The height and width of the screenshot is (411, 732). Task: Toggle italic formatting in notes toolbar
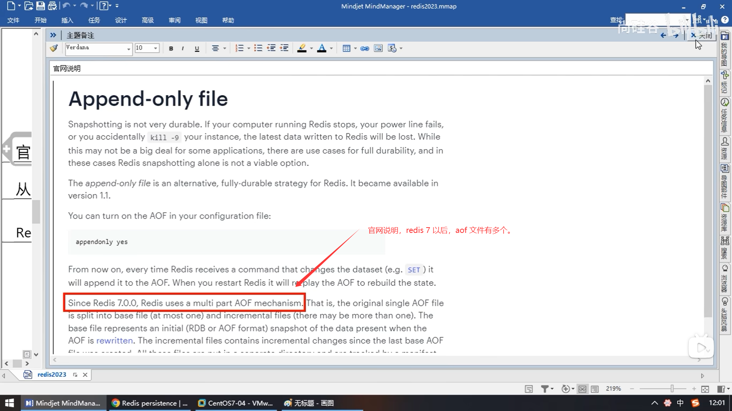coord(183,48)
